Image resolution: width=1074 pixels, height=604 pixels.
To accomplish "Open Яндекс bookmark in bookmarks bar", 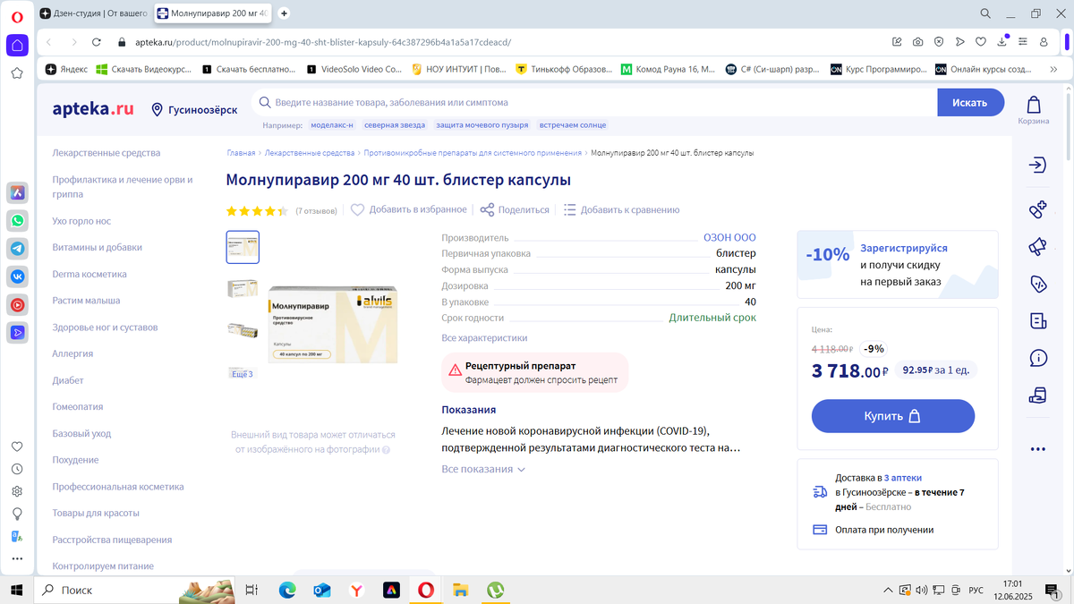I will click(x=67, y=69).
